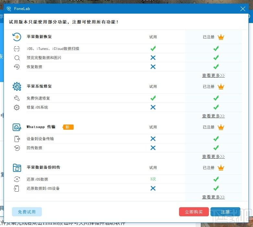253x227 pixels.
Task: Click the 苹果数据恢复 recovery icon
Action: [17, 37]
